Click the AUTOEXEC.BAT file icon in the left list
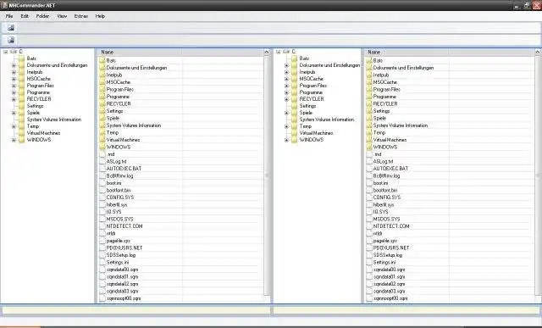The image size is (542, 328). [x=102, y=169]
